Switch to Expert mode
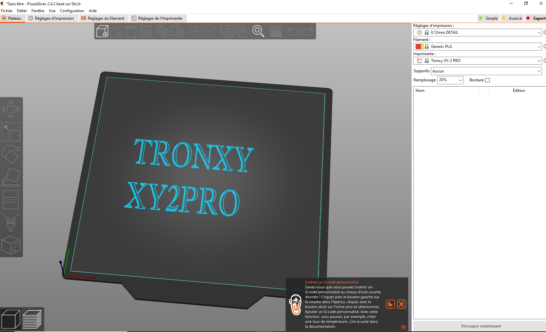The image size is (546, 332). click(x=536, y=18)
